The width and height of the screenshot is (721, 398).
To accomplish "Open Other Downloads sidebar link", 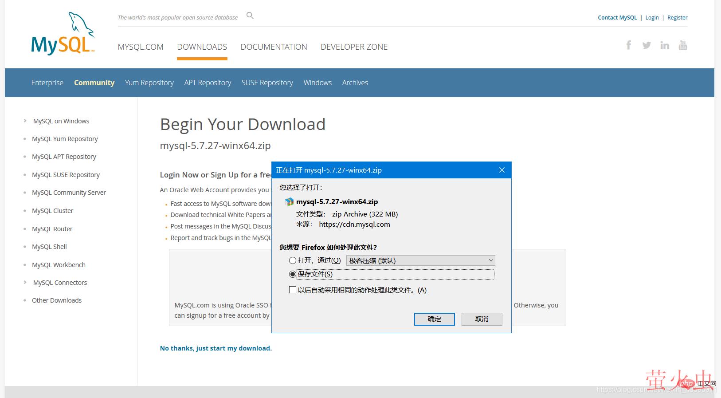I will click(57, 300).
